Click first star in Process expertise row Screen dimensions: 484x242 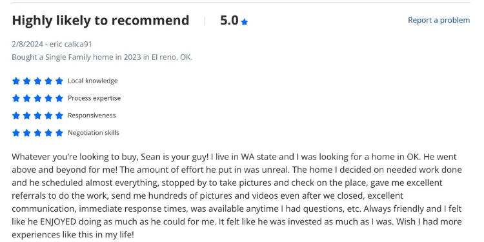click(x=16, y=98)
